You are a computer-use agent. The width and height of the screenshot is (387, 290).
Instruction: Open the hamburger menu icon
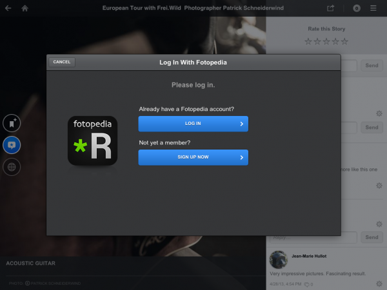[373, 8]
